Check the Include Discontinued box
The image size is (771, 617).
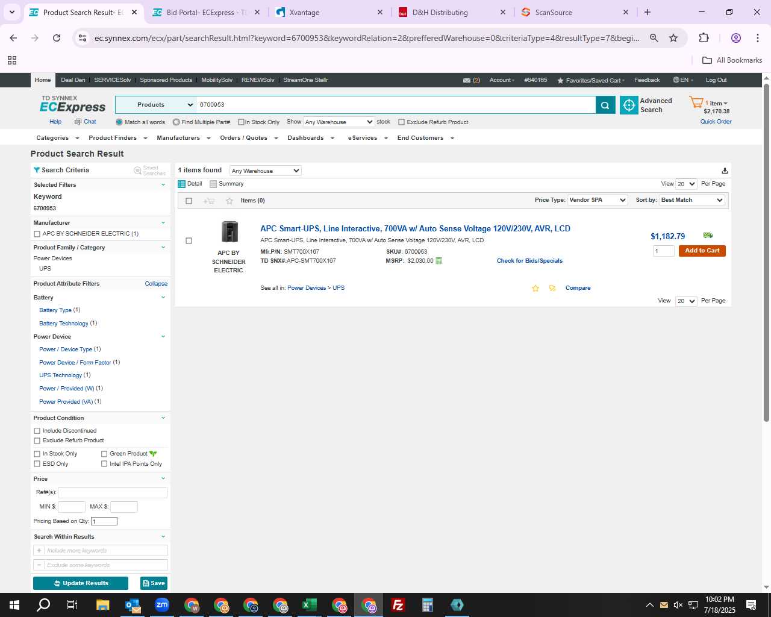point(37,431)
